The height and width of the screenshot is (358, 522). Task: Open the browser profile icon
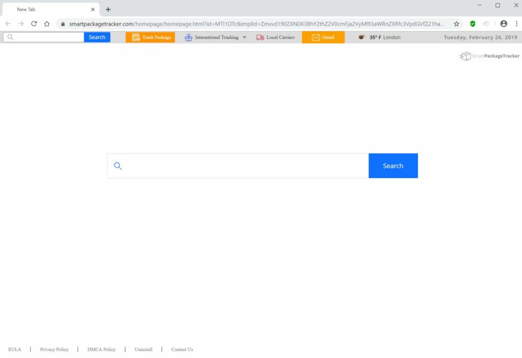[504, 23]
